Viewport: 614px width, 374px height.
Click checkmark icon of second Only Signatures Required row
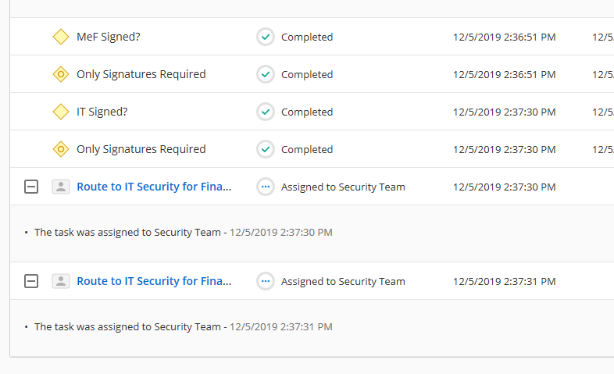(x=266, y=149)
